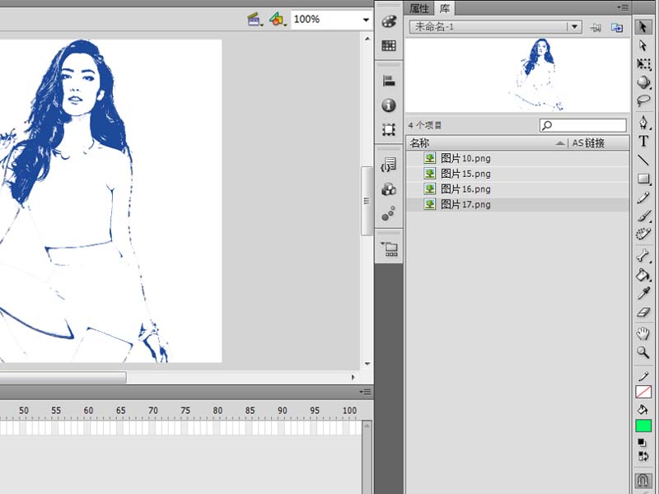Open the stroke color swatch
Viewport: 659px width, 494px height.
pos(643,392)
